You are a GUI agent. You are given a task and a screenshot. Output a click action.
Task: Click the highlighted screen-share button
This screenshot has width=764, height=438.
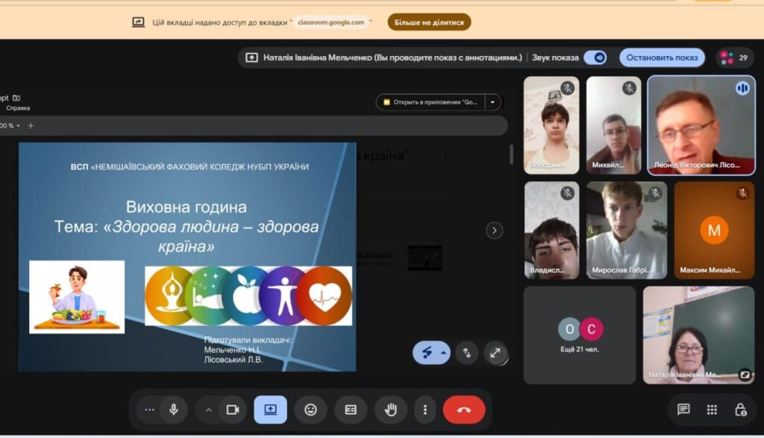(x=270, y=410)
